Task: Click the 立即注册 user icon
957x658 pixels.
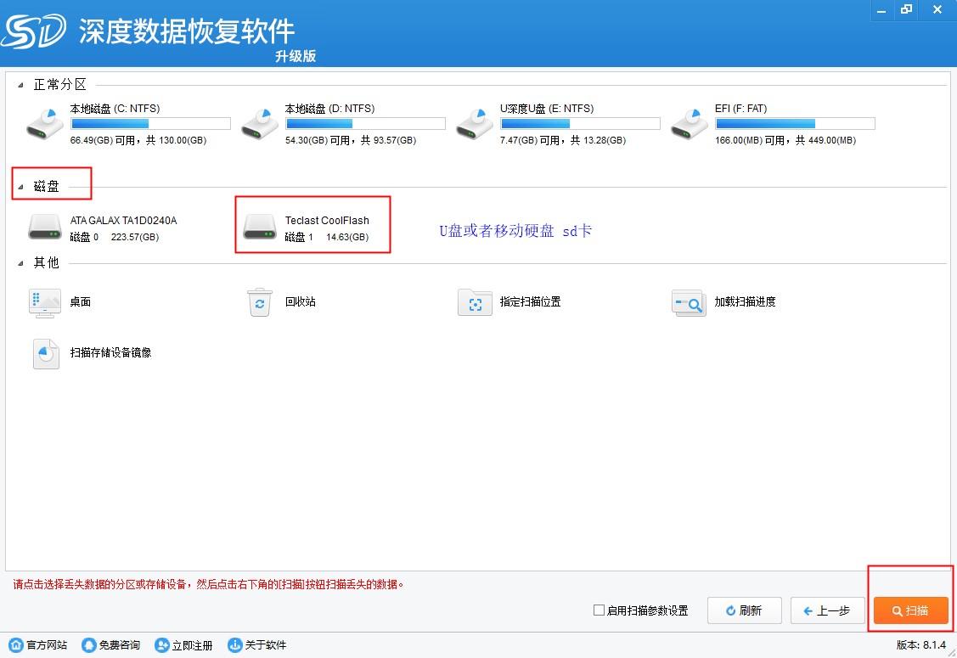Action: click(x=161, y=645)
